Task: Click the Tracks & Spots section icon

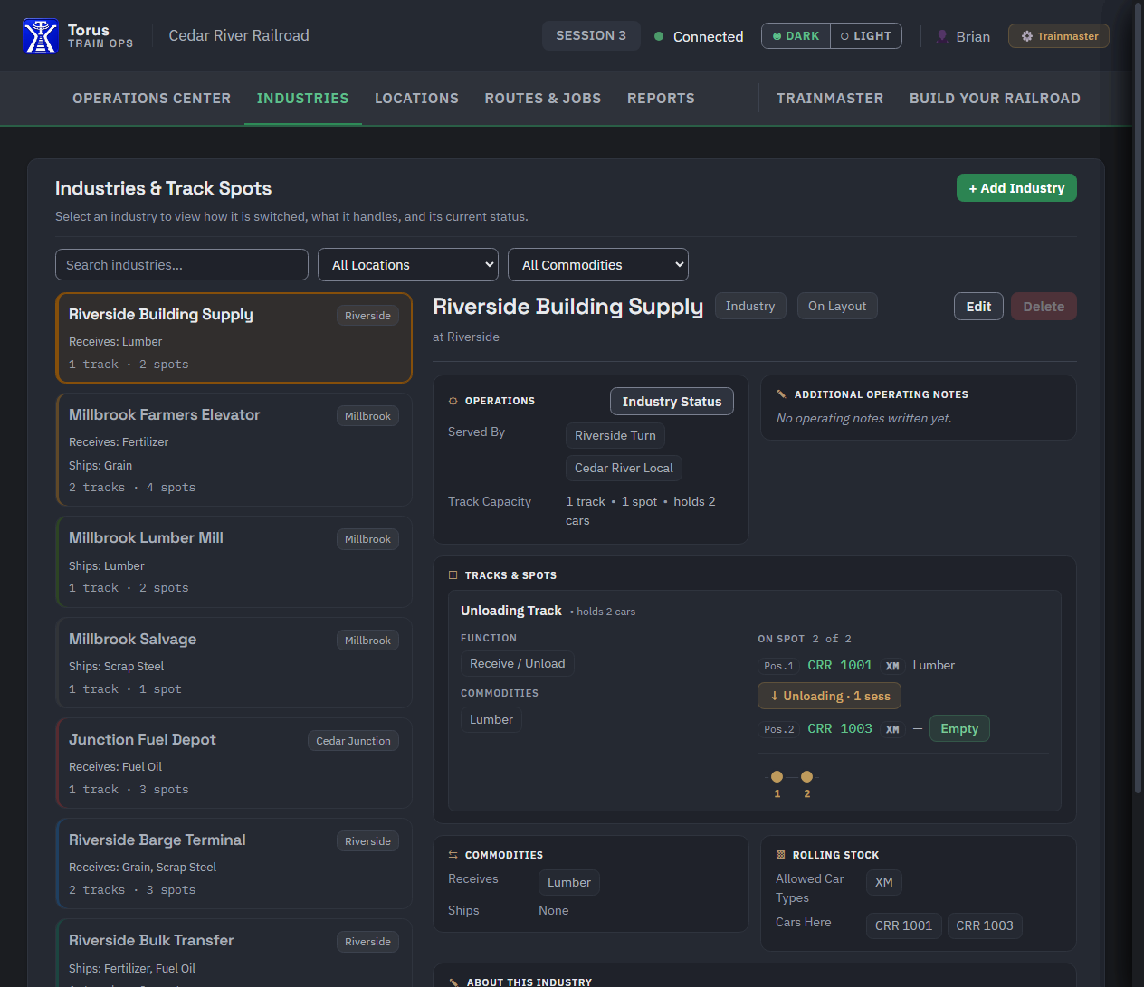Action: pyautogui.click(x=453, y=575)
